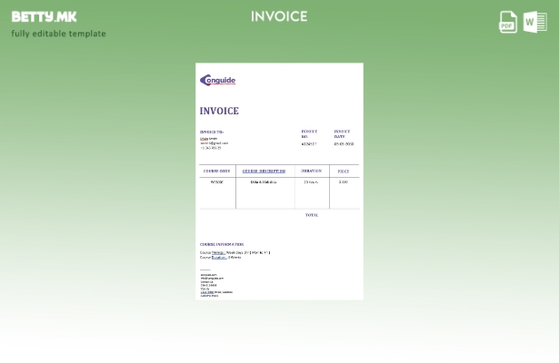Click the PRICE column header
This screenshot has height=363, width=559.
(343, 171)
